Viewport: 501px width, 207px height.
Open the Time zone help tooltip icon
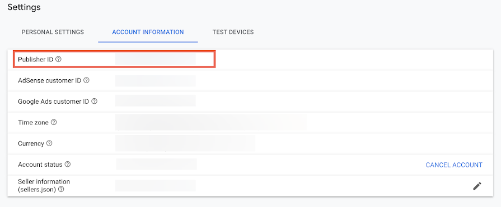pyautogui.click(x=54, y=122)
